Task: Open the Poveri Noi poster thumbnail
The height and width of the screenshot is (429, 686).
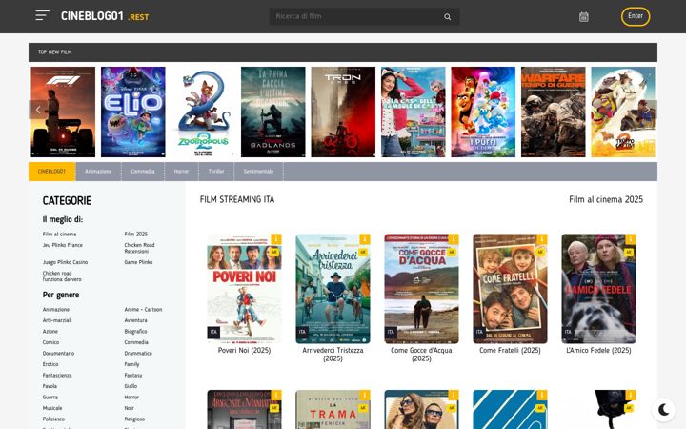Action: point(244,289)
